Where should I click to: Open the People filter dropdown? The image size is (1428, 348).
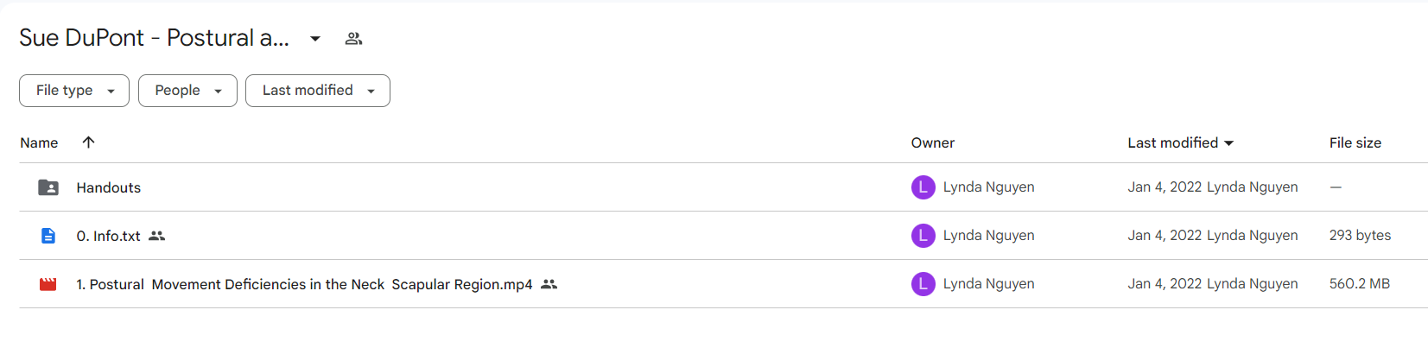[x=187, y=91]
